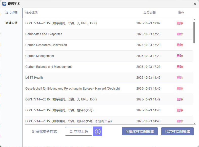Delete Carbon Balance and Management style
The height and width of the screenshot is (147, 199).
[x=180, y=67]
